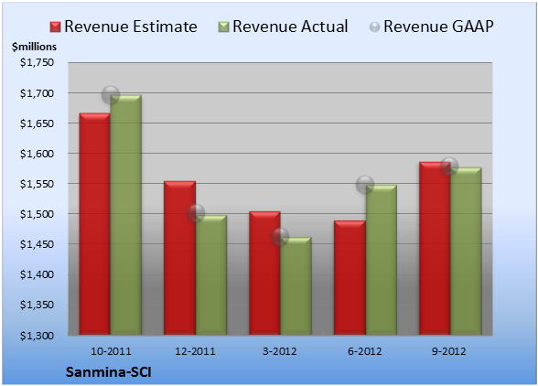Click the '$1,550' axis value
The image size is (538, 386).
point(37,184)
